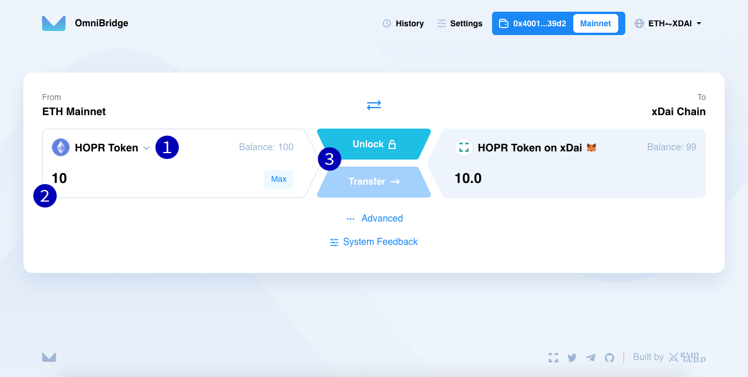The width and height of the screenshot is (748, 377).
Task: Click the Max button
Action: click(x=279, y=179)
